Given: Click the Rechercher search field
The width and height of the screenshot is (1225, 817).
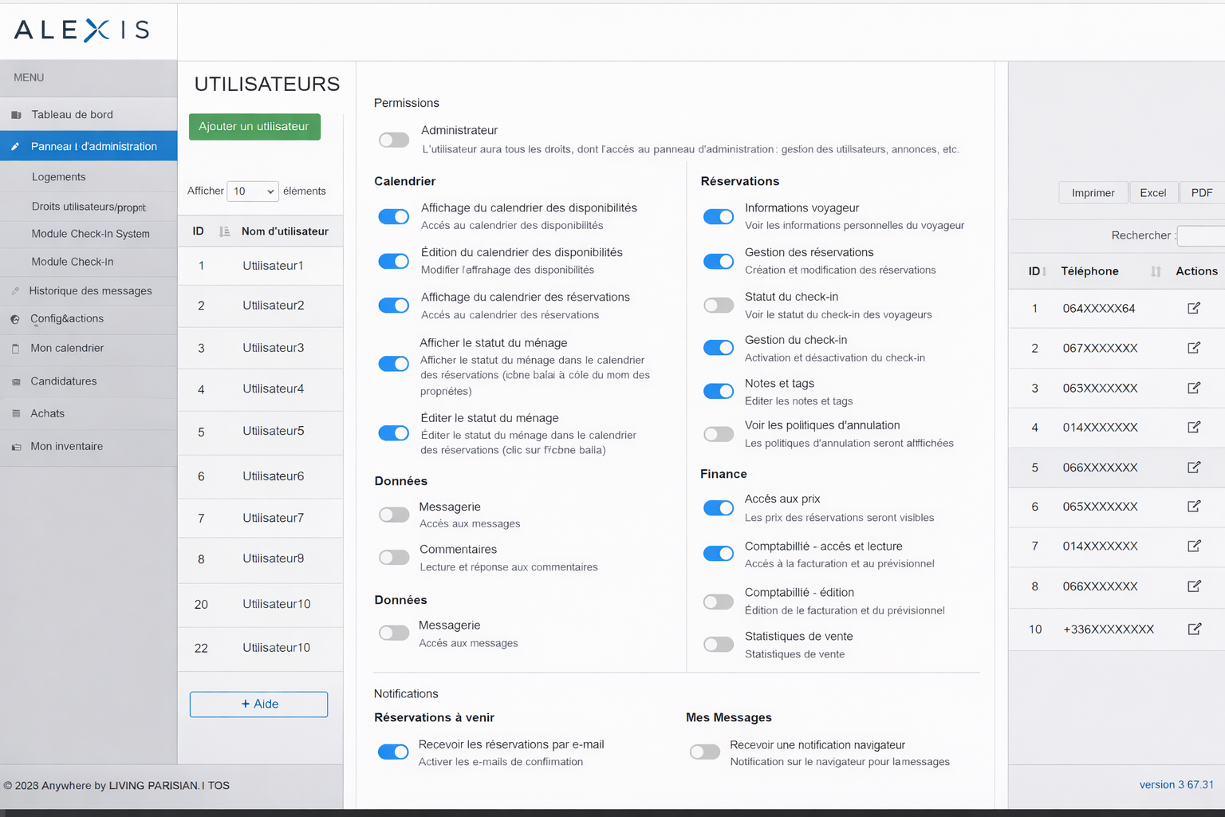Looking at the screenshot, I should (x=1201, y=235).
